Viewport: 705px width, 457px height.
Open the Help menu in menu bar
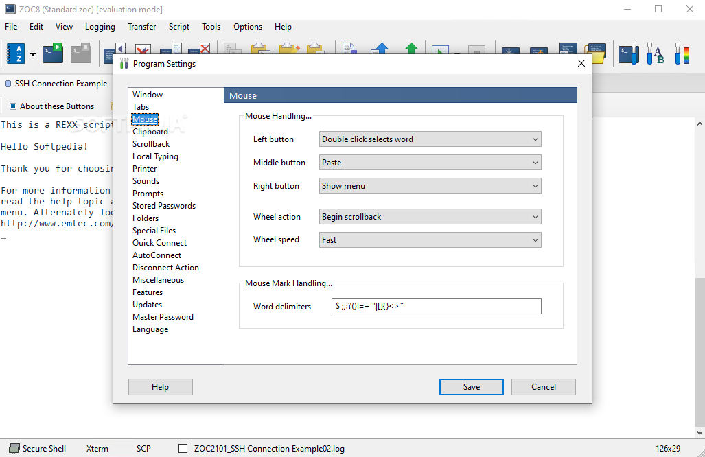pyautogui.click(x=283, y=27)
